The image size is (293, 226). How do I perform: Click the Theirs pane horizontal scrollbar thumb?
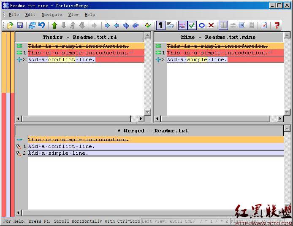click(76, 118)
